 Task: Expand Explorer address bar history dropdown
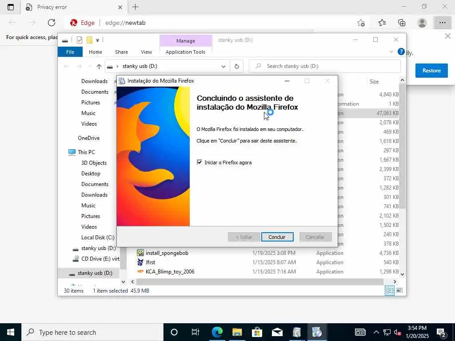[x=224, y=67]
